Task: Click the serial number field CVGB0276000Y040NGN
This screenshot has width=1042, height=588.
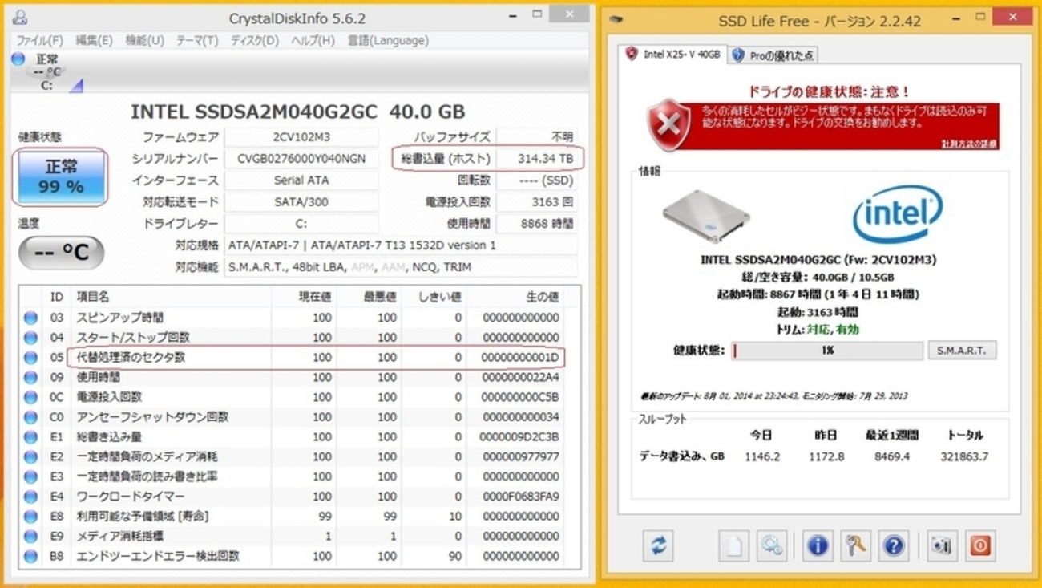Action: coord(301,159)
